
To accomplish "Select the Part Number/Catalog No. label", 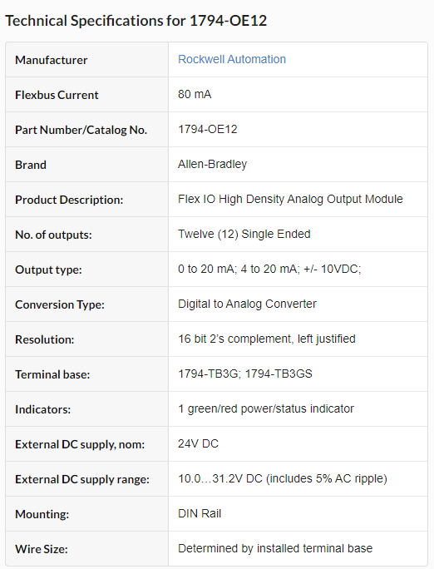I will pos(81,130).
